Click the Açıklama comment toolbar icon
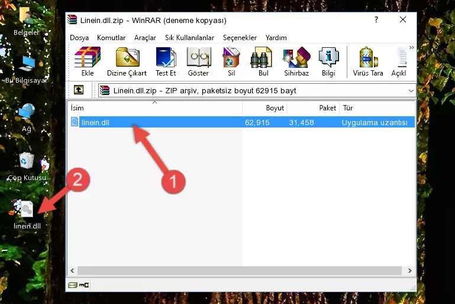The image size is (455, 304). coord(399,61)
